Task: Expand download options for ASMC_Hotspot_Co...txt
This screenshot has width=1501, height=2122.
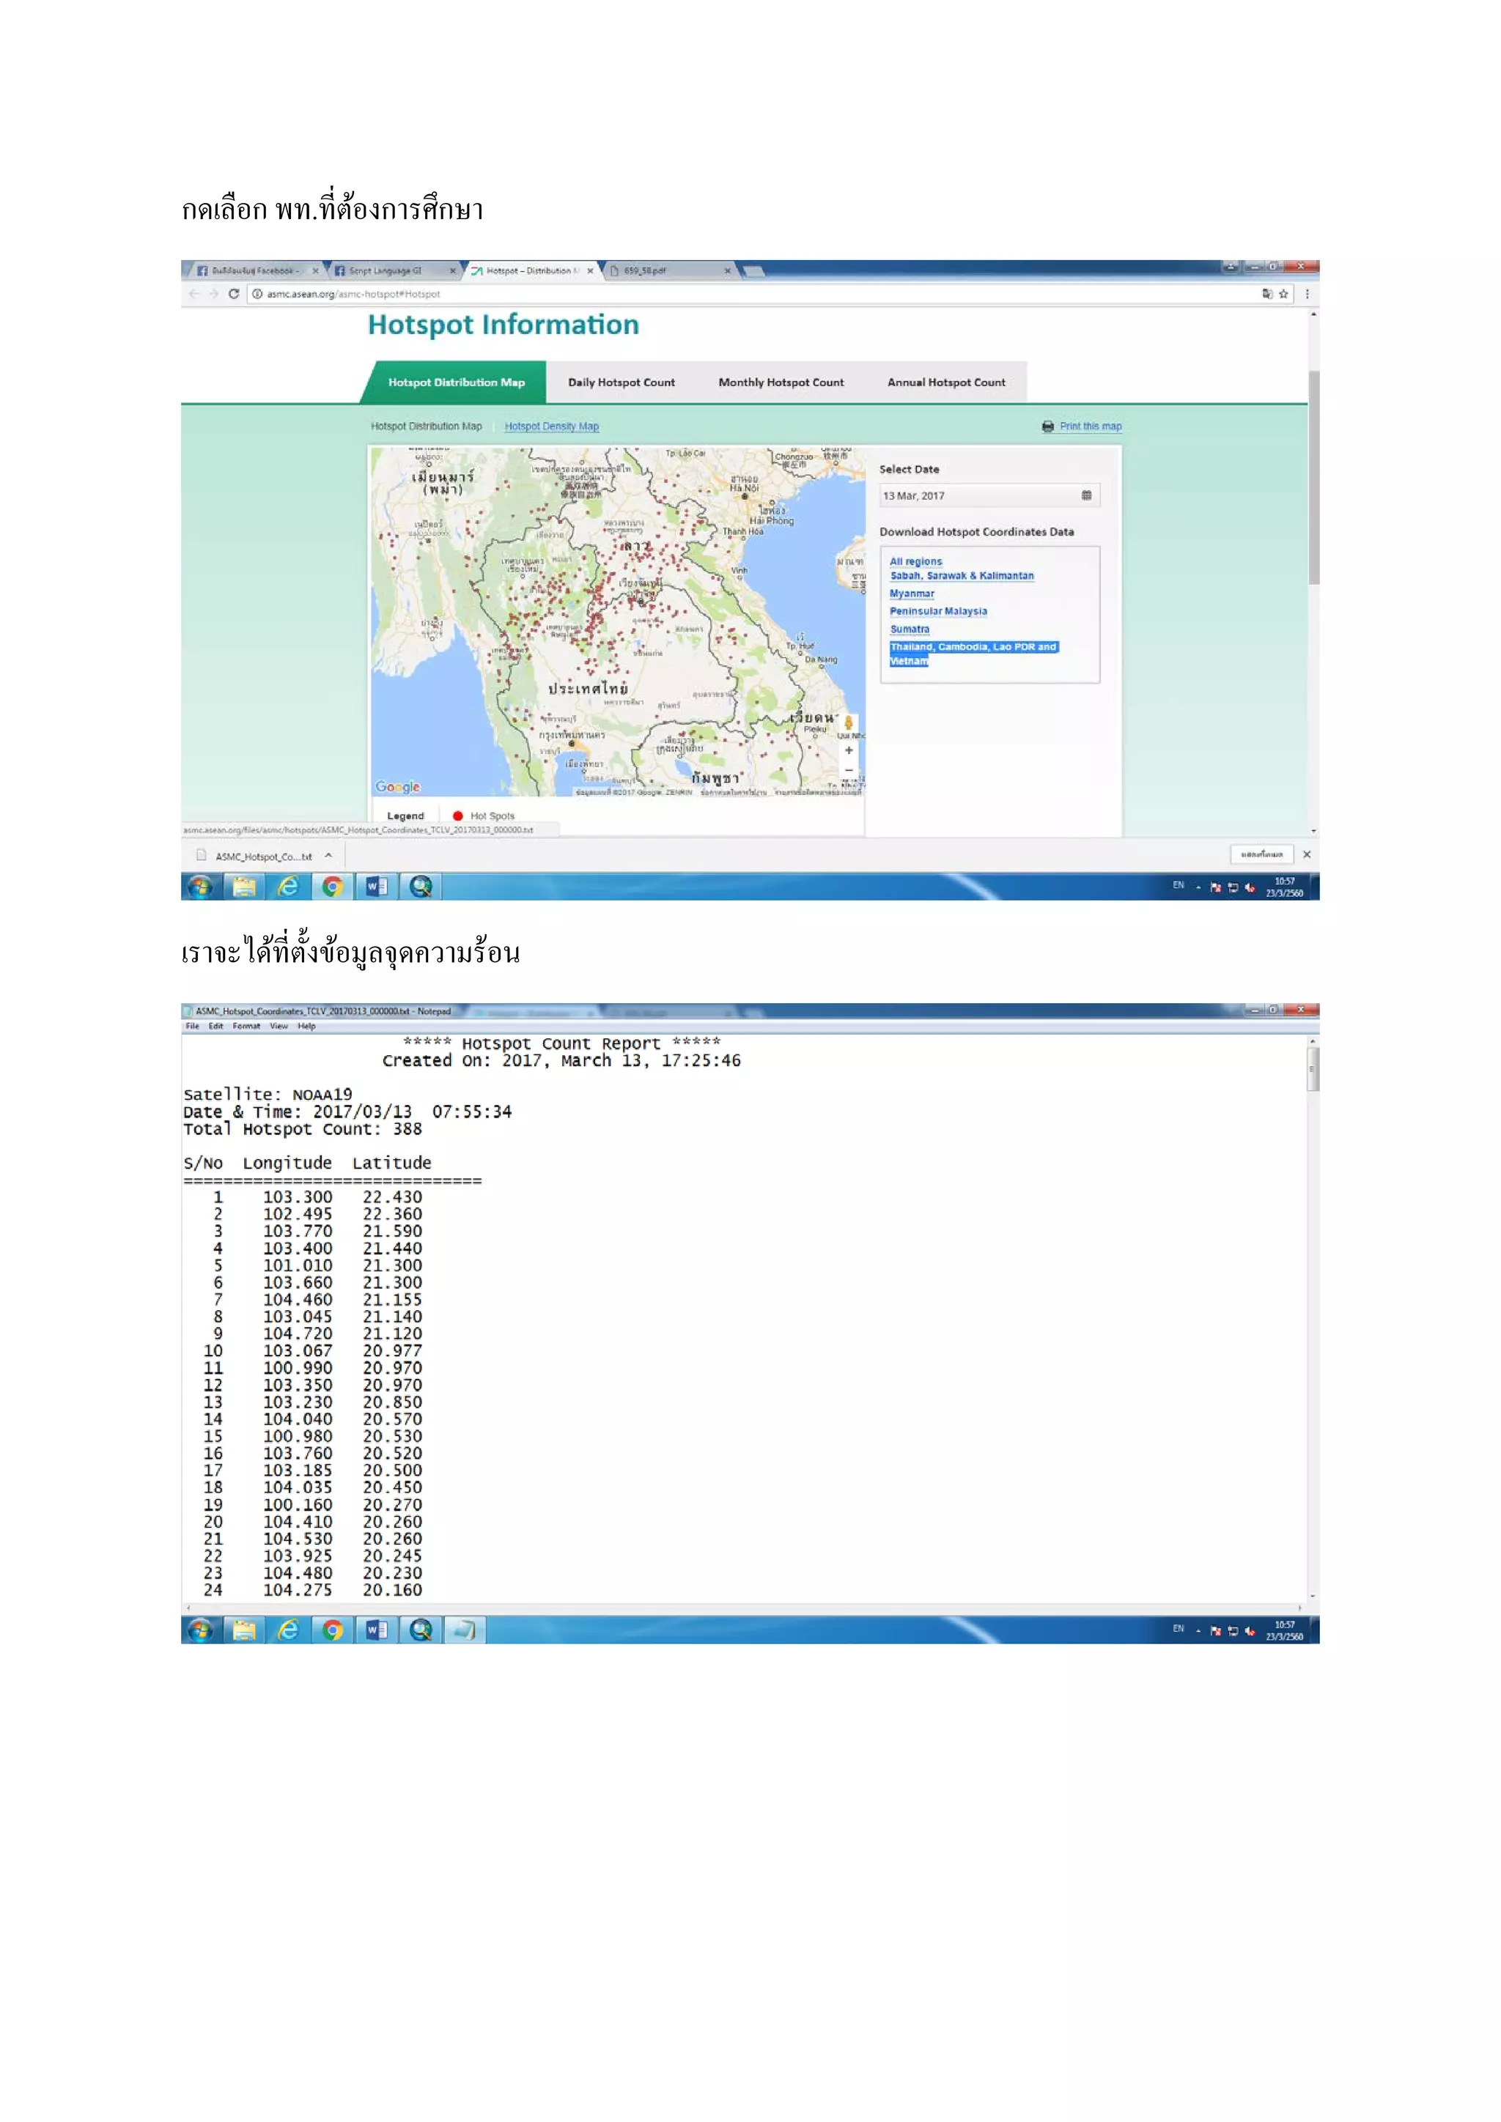Action: 328,856
